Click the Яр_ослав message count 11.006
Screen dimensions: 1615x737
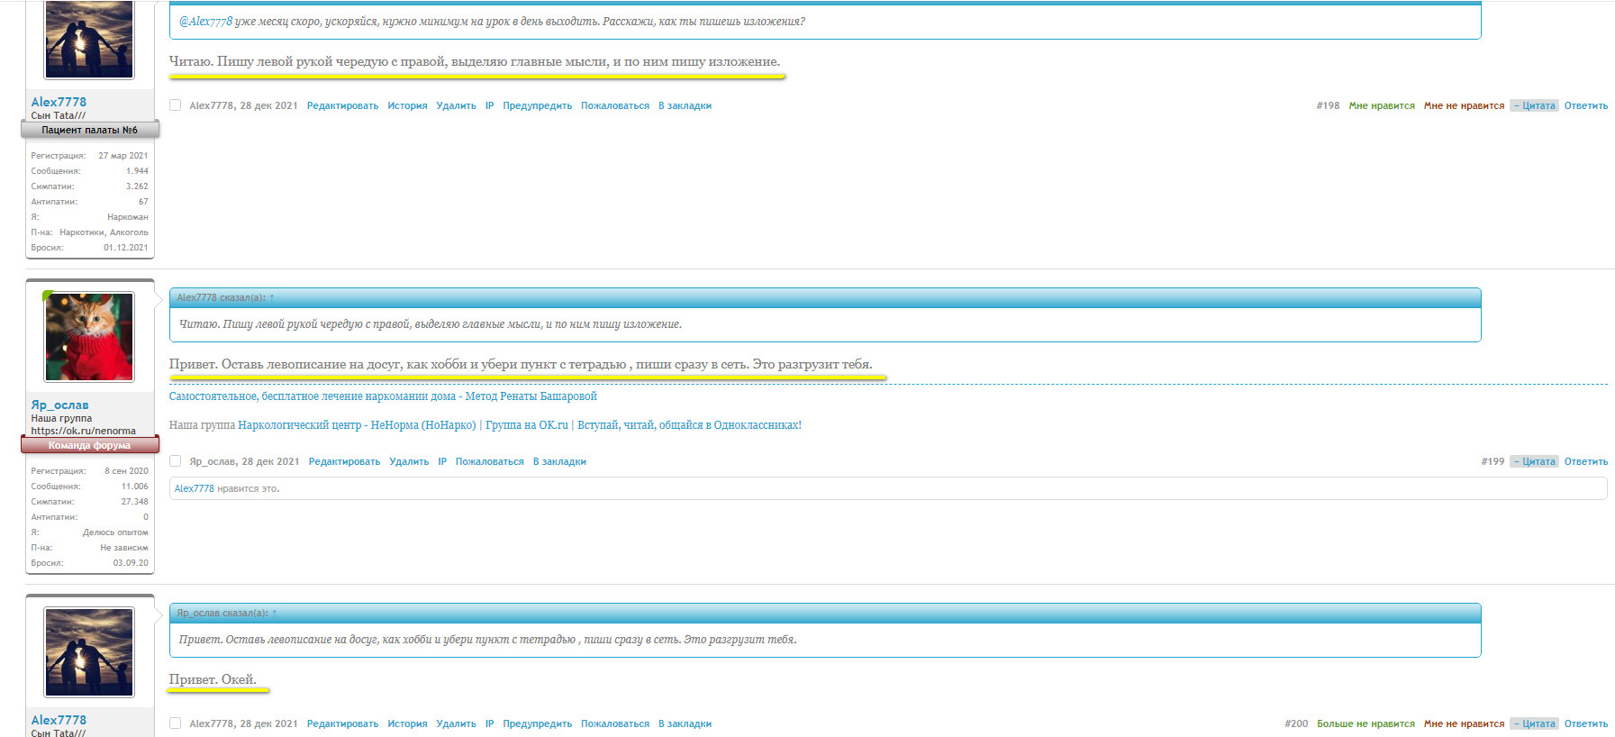[134, 487]
